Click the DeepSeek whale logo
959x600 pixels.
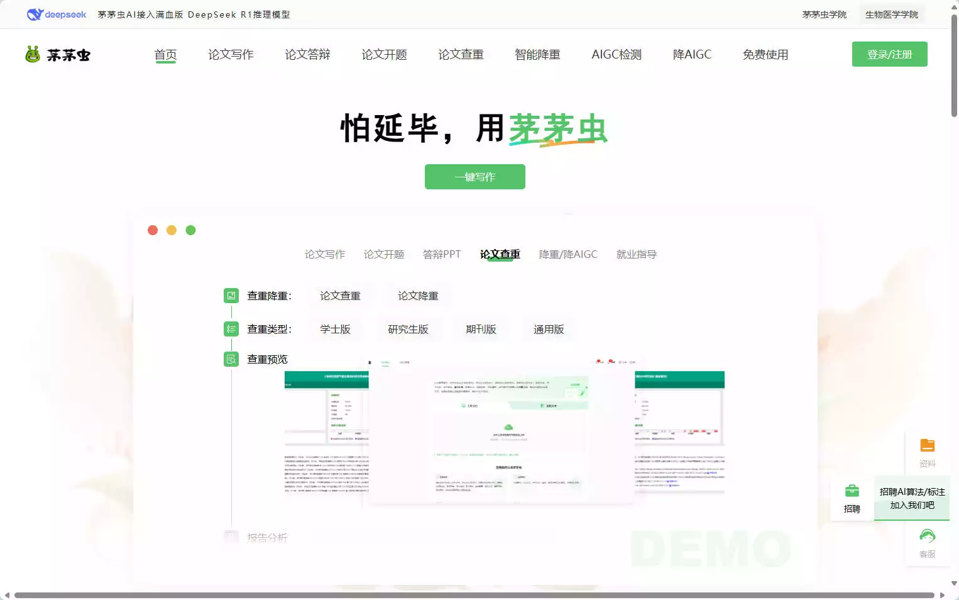click(x=35, y=14)
